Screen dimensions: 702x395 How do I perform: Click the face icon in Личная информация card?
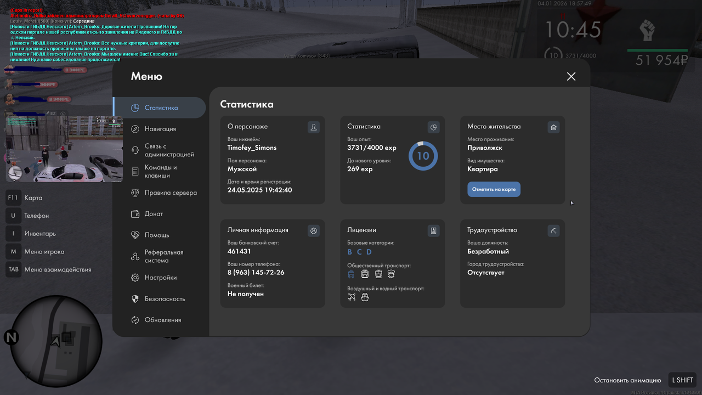(x=314, y=231)
